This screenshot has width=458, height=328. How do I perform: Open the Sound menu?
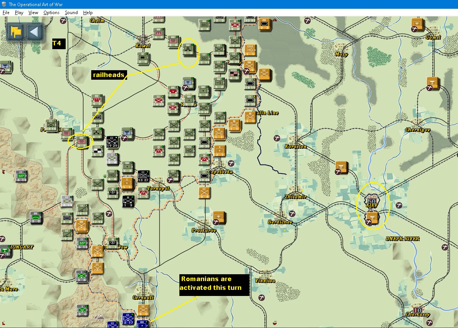71,13
